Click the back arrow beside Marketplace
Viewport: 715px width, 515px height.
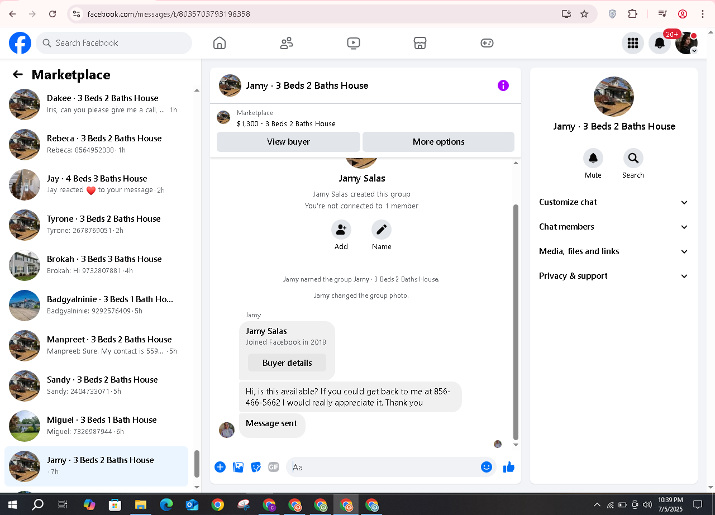(x=18, y=75)
